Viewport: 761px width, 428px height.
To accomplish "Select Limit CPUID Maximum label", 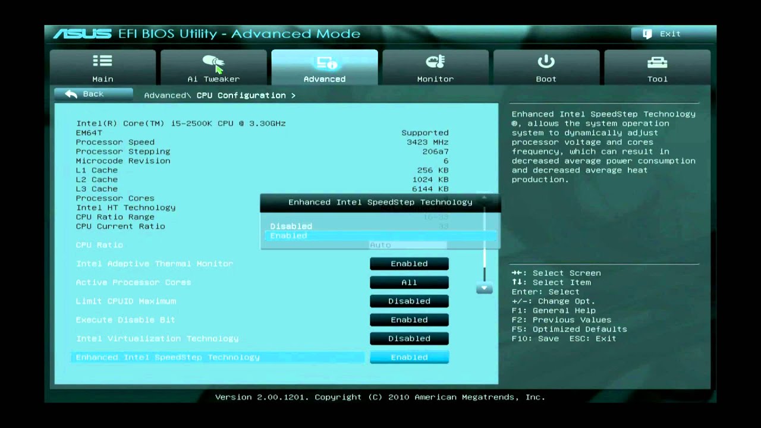I will pyautogui.click(x=125, y=301).
